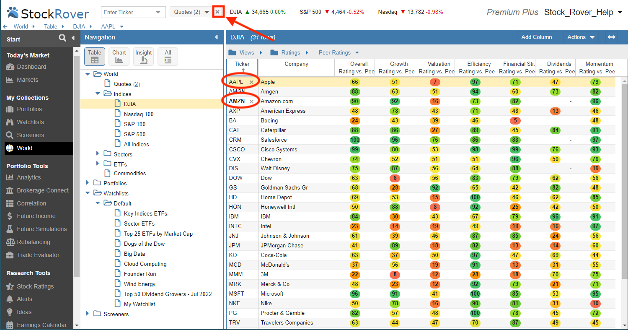
Task: Open Portfolios collection
Action: pyautogui.click(x=24, y=109)
